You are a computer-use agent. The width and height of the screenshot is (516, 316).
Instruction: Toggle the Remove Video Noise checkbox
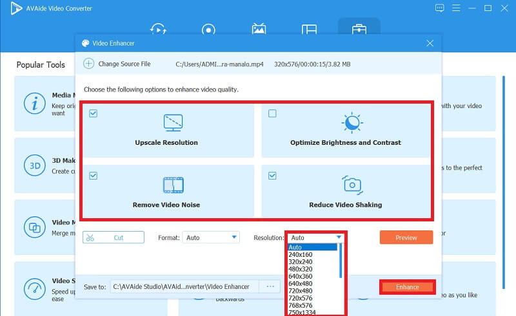93,176
